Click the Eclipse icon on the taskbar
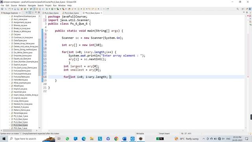The image size is (252, 142). pos(141,138)
